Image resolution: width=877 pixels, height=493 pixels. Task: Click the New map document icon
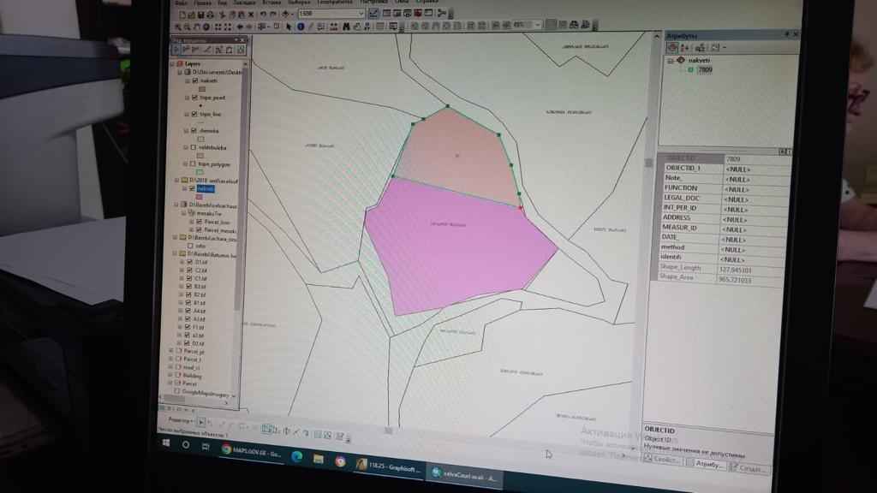(182, 15)
